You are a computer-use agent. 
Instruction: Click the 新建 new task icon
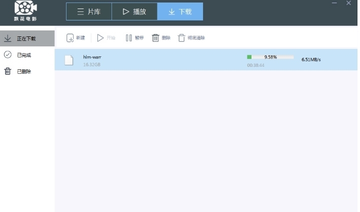pos(70,38)
